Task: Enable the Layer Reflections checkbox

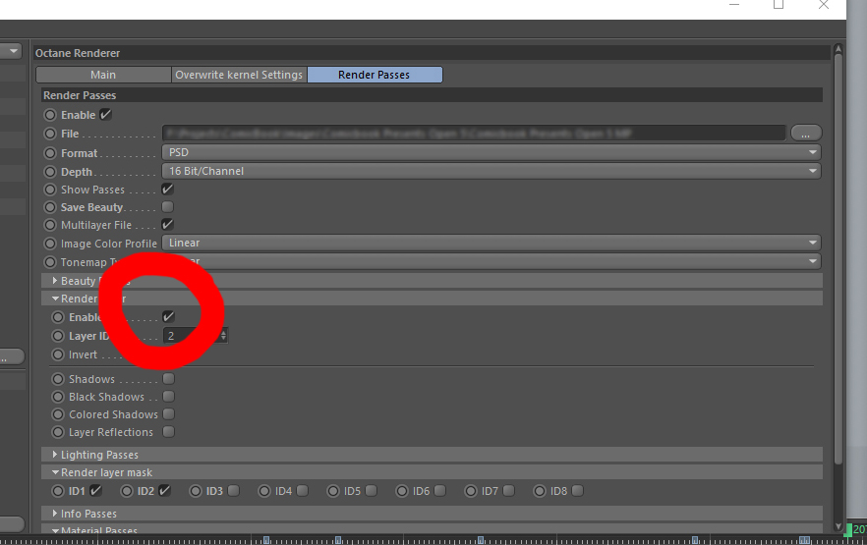Action: 169,432
